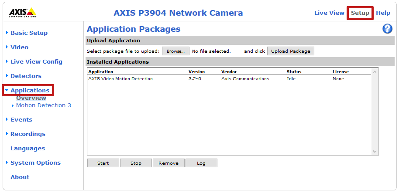Select Overview under Applications
399x193 pixels.
pos(31,98)
